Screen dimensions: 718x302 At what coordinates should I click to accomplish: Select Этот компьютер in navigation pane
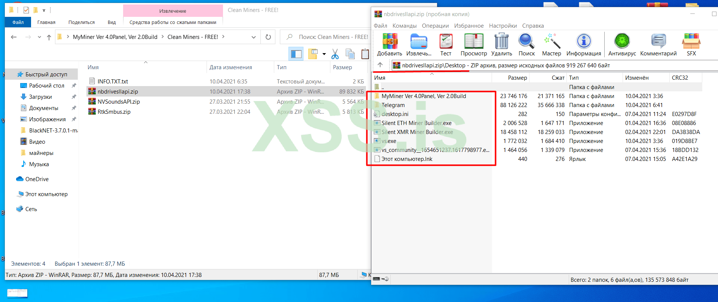coord(46,194)
